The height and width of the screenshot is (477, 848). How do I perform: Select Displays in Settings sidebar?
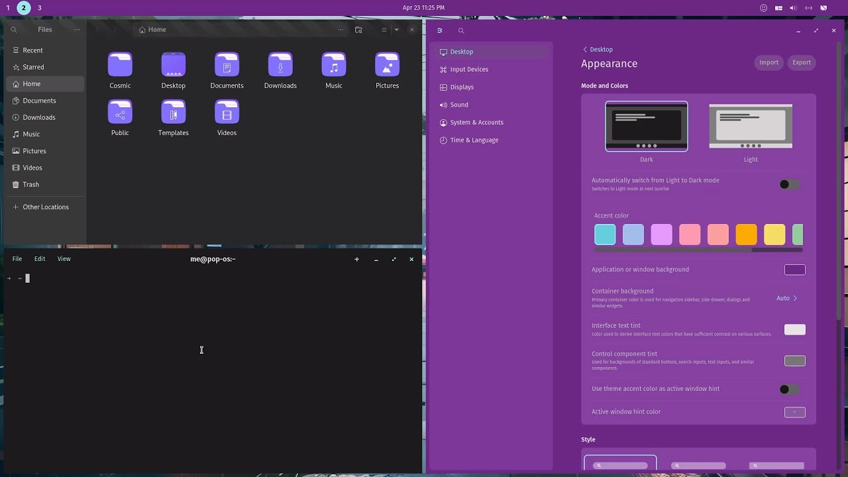[492, 87]
